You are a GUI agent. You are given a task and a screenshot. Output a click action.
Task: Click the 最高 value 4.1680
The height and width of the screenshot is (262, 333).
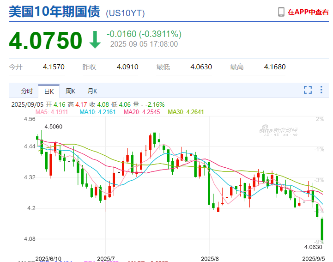pos(275,67)
